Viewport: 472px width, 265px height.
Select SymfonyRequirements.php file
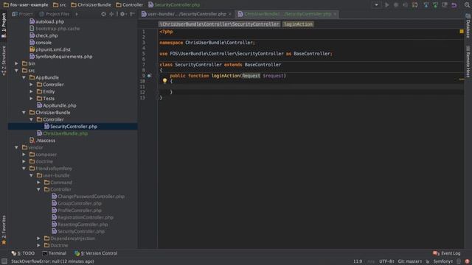pos(60,57)
